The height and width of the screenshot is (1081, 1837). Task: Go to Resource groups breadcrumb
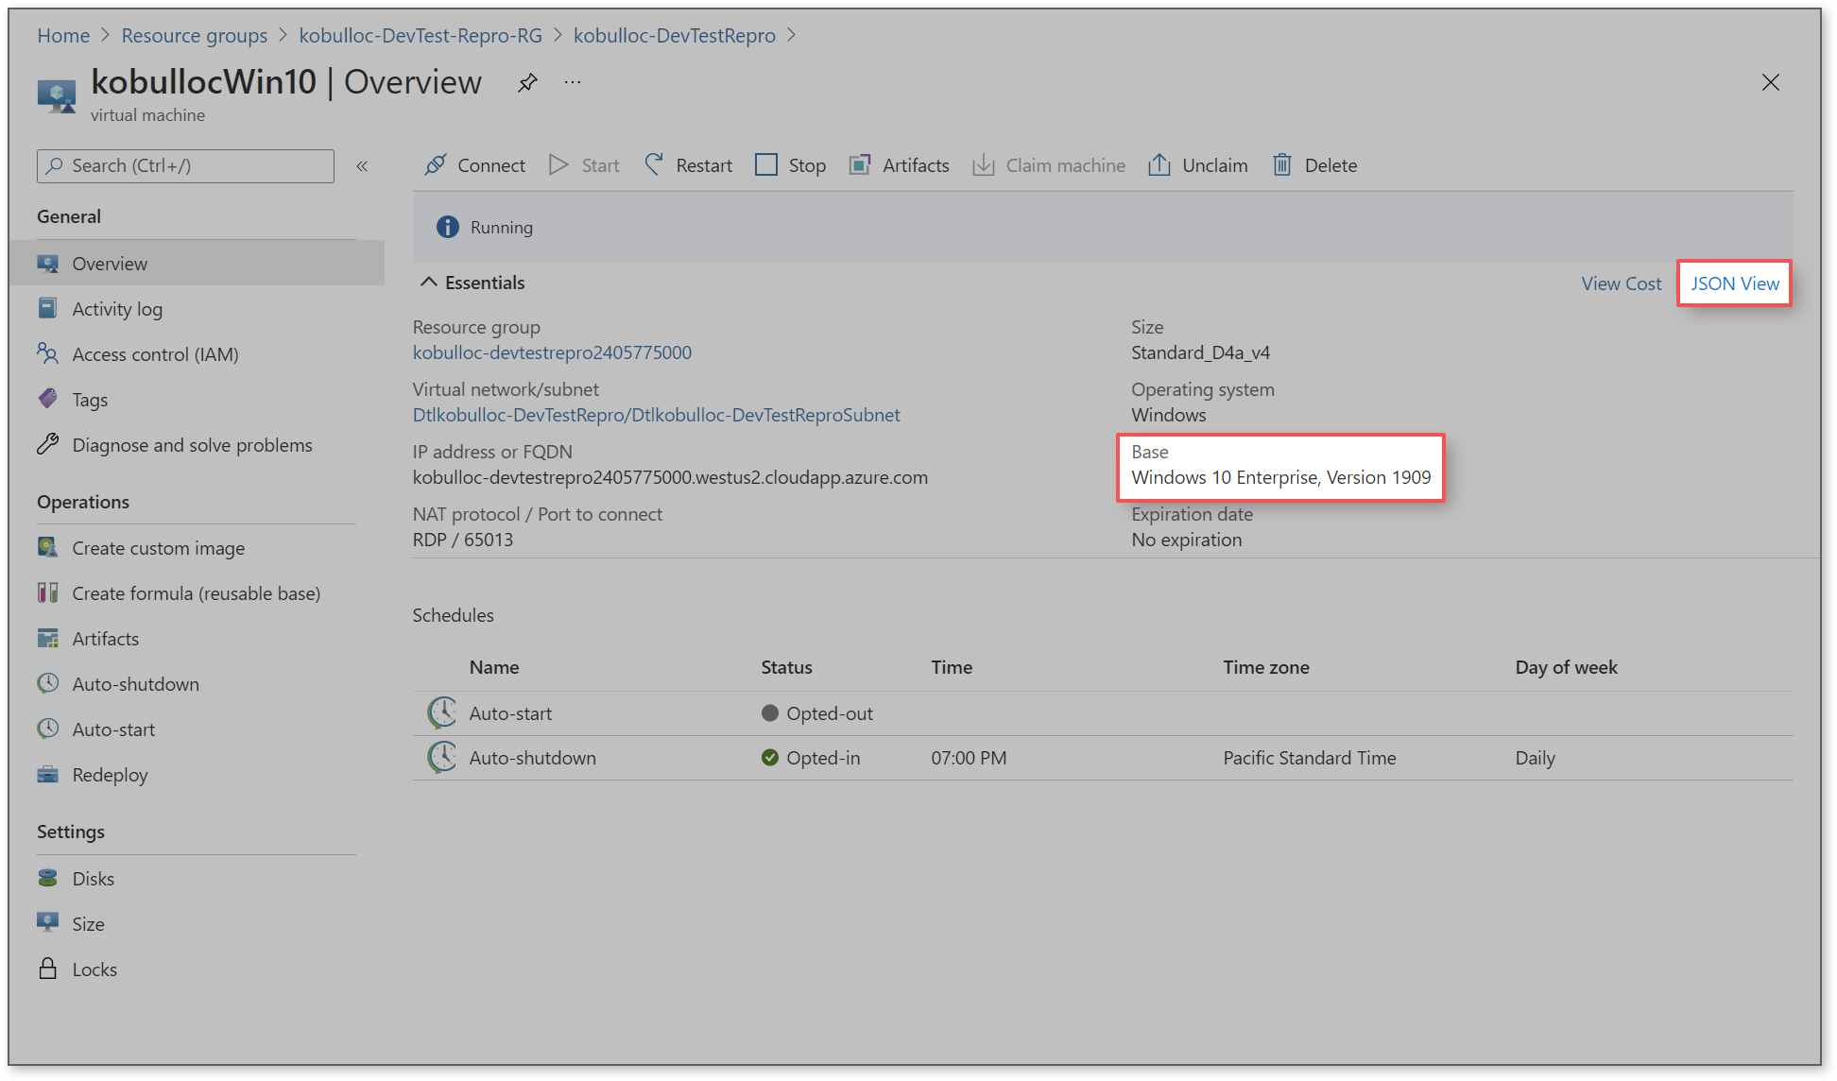(195, 36)
